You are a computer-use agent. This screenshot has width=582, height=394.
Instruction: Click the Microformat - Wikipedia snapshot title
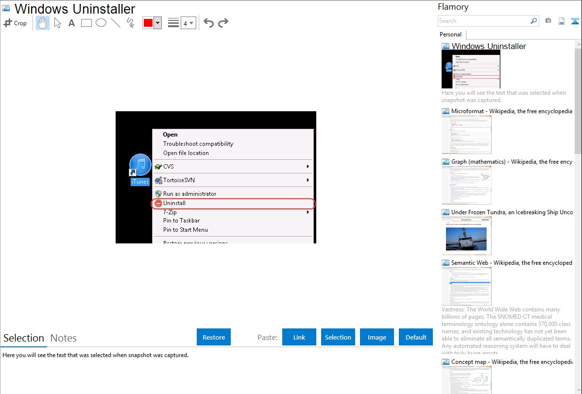click(512, 111)
